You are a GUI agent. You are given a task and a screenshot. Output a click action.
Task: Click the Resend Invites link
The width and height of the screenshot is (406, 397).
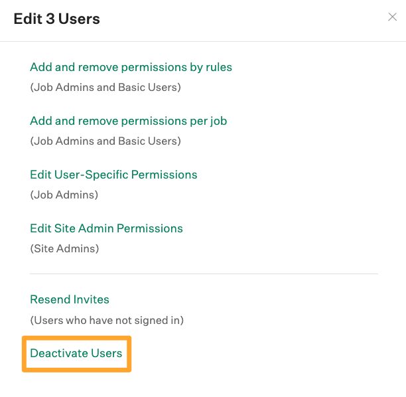point(70,299)
